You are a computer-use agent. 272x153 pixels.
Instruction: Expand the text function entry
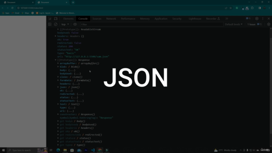58,104
